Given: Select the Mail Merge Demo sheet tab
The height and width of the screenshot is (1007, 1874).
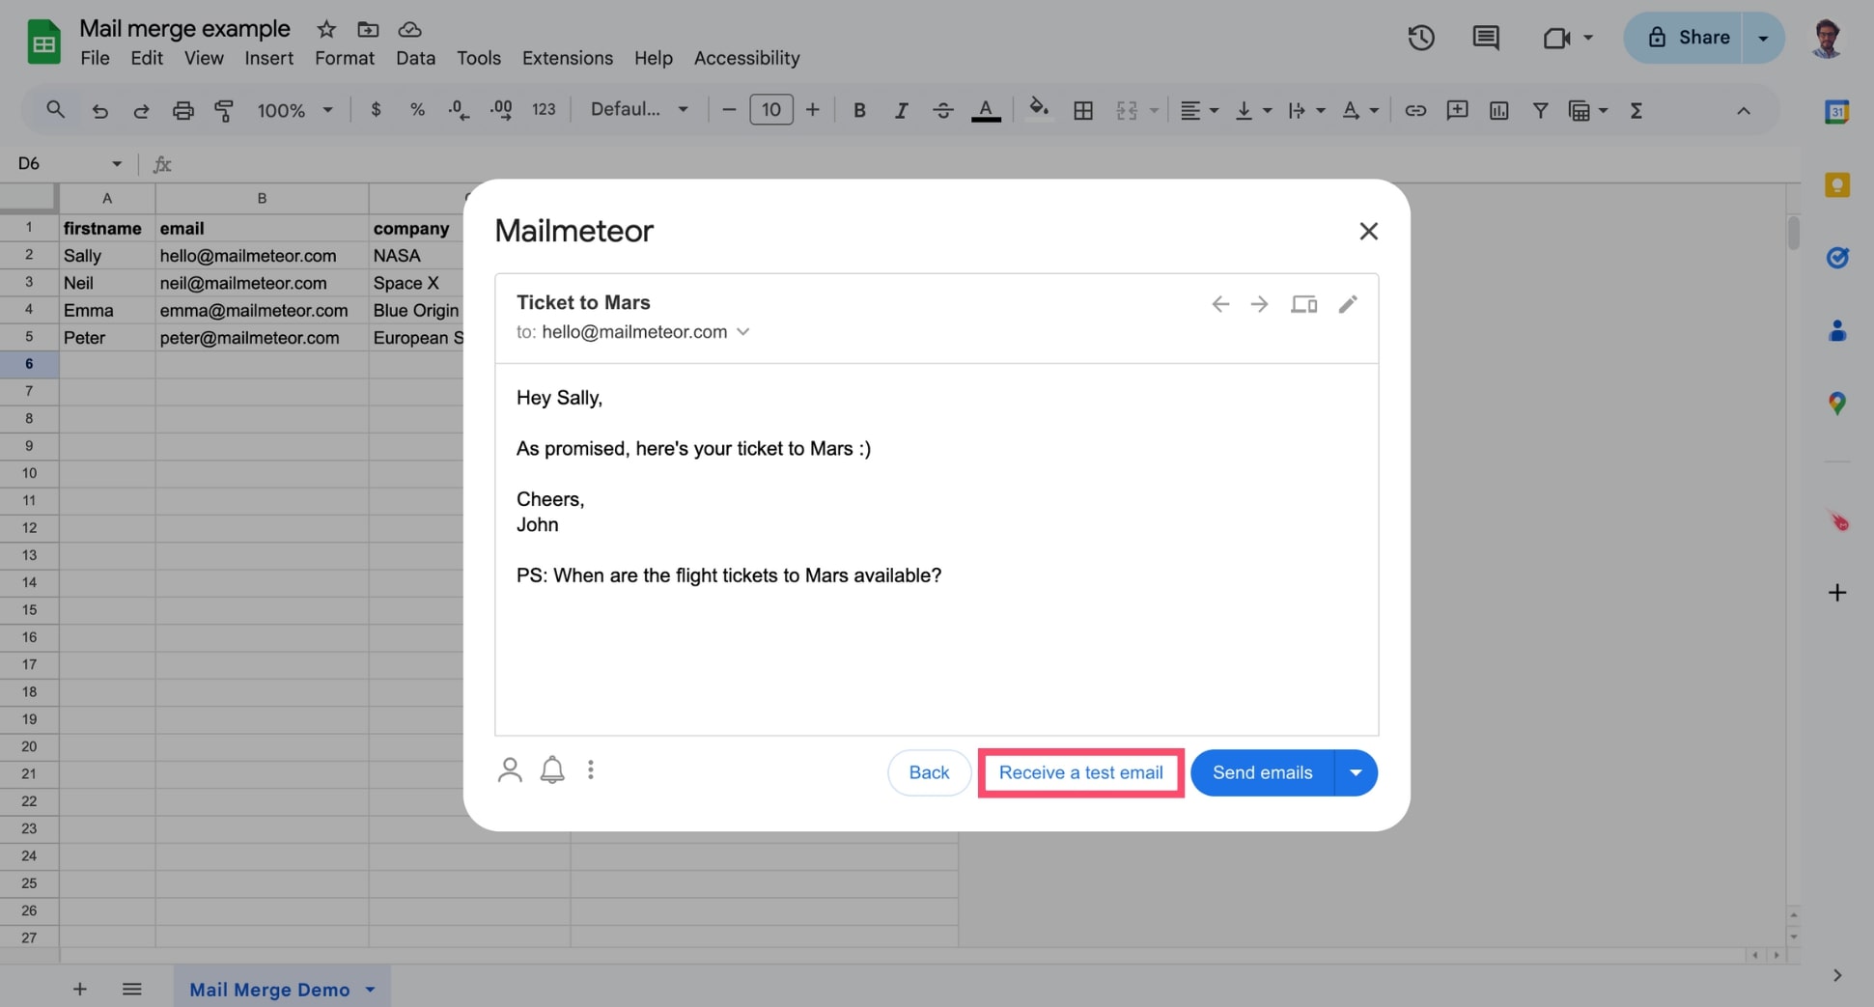Looking at the screenshot, I should (x=269, y=990).
